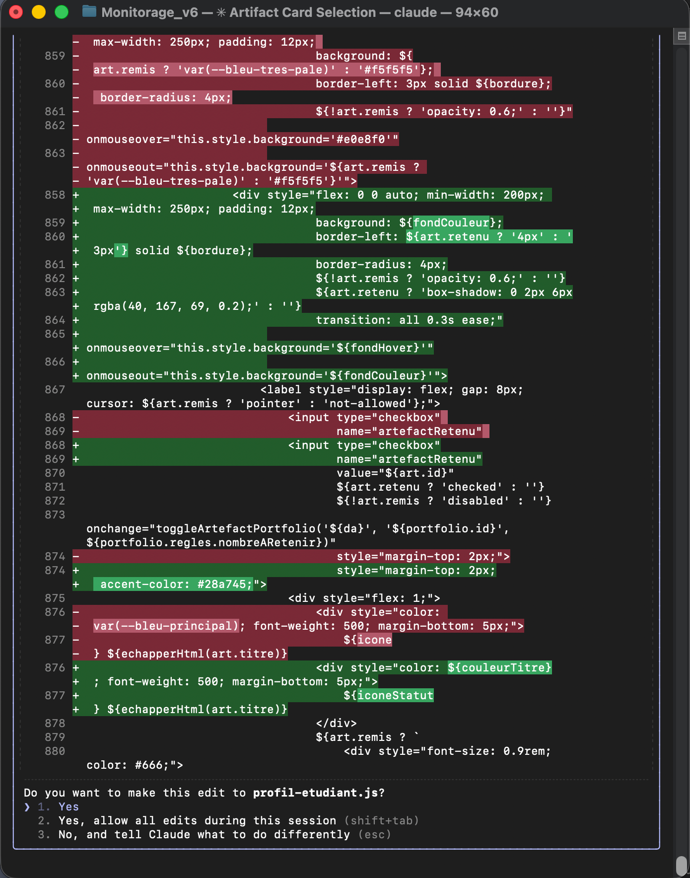Viewport: 690px width, 878px height.
Task: Select "No, and tell Claude what to do differently"
Action: (x=204, y=835)
